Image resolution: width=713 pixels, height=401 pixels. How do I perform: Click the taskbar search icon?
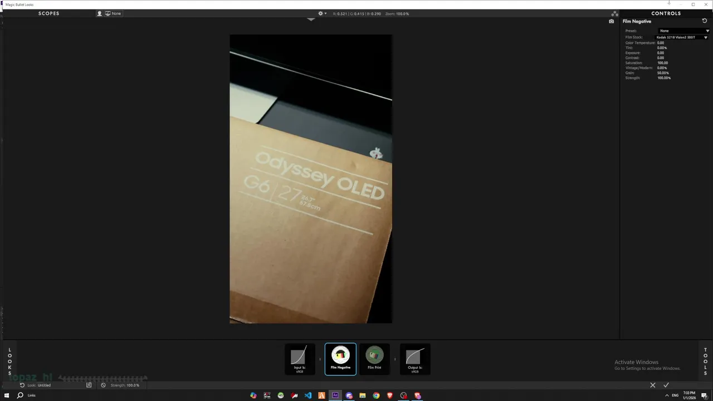tap(21, 395)
